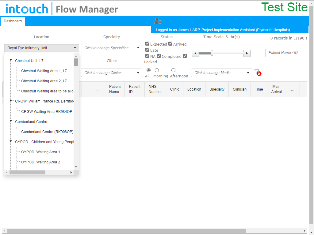
Task: Collapse the CYPOD Children and Young People node
Action: 11,141
